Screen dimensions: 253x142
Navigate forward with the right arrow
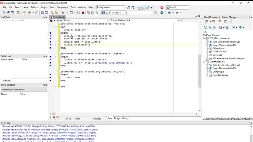tap(177, 13)
